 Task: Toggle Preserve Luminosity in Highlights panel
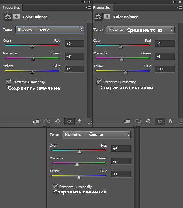[x=55, y=187]
